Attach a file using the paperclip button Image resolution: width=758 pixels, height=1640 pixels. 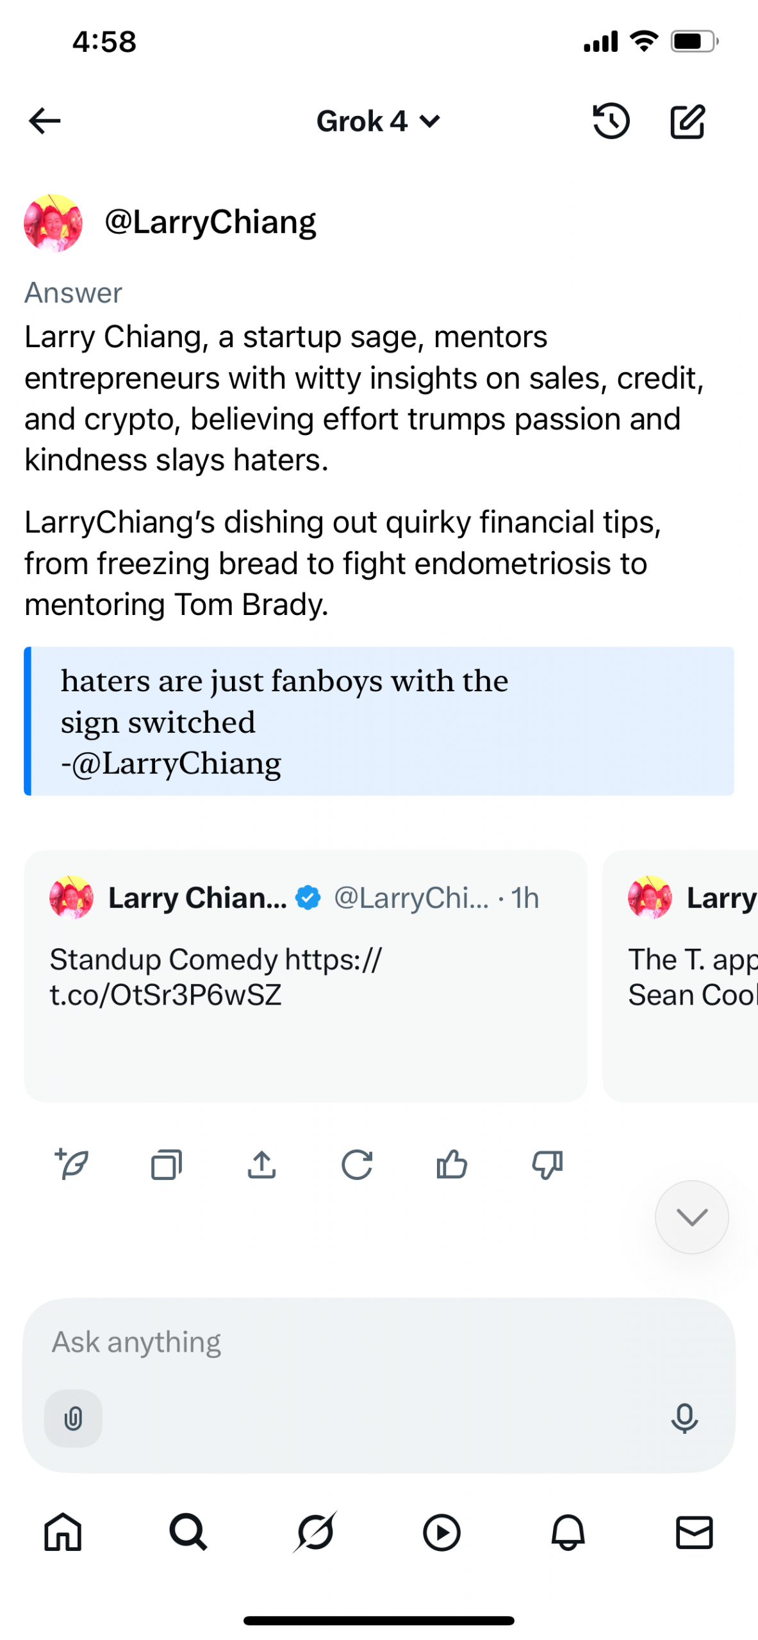[73, 1418]
